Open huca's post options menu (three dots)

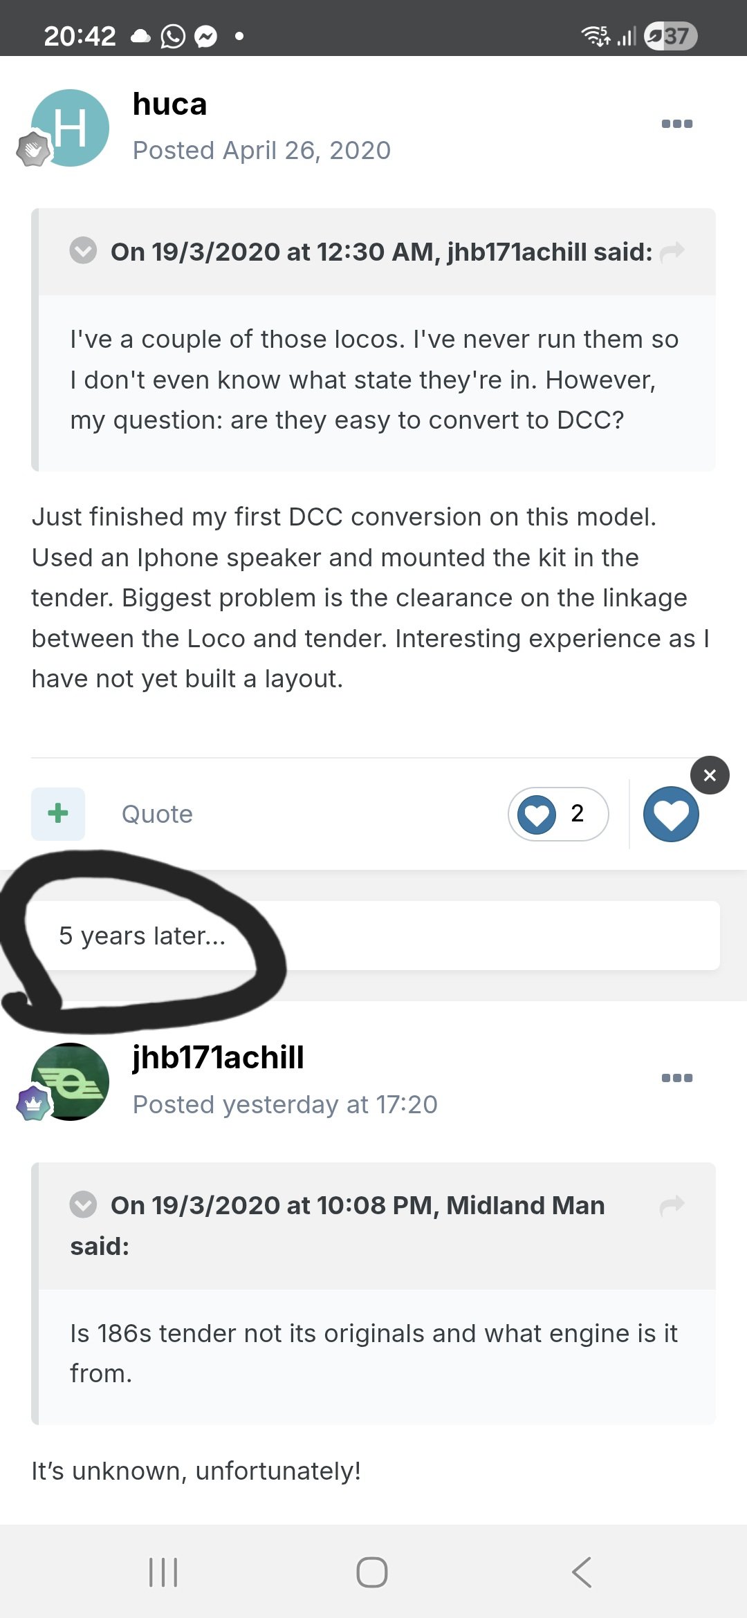tap(676, 124)
